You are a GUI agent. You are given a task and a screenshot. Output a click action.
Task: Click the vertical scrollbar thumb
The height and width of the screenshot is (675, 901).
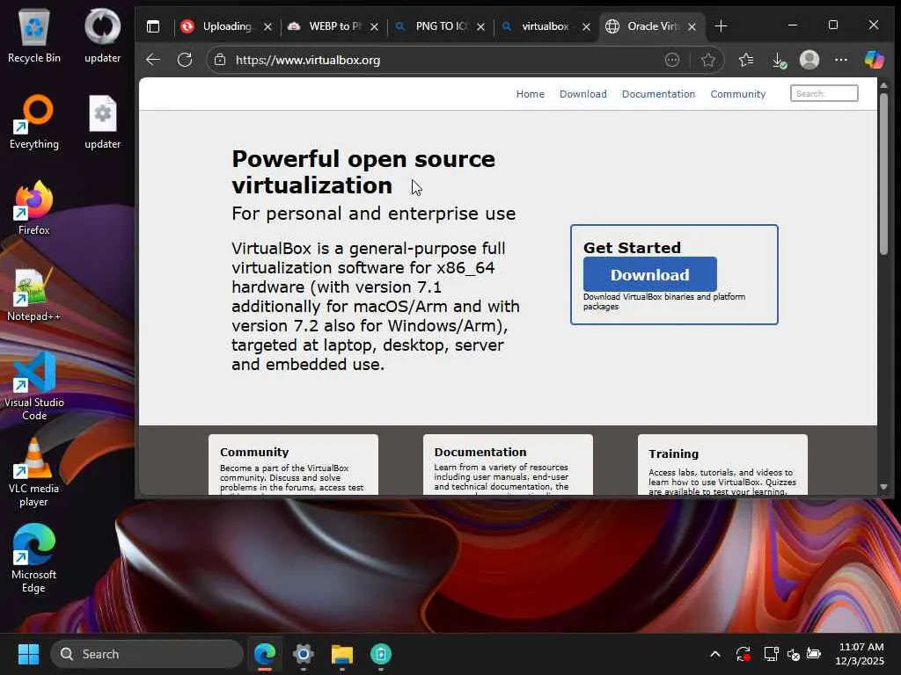tap(883, 173)
